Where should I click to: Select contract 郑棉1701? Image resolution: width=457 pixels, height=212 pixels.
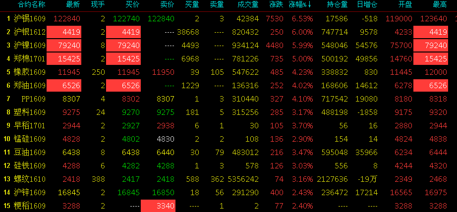30,59
